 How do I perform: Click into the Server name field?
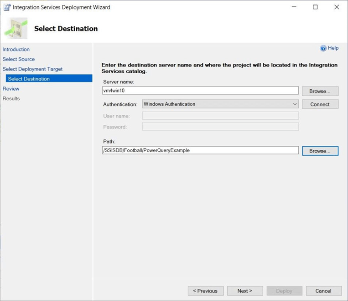(x=200, y=91)
